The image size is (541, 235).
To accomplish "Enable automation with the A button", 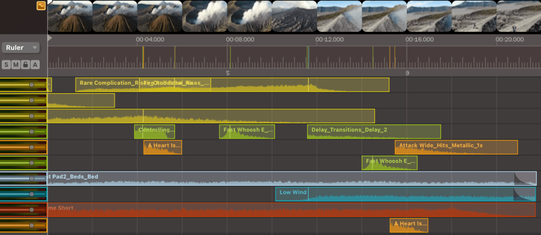I will point(35,65).
